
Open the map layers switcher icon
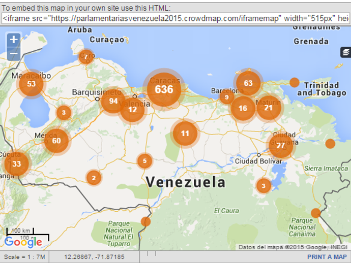(x=345, y=52)
